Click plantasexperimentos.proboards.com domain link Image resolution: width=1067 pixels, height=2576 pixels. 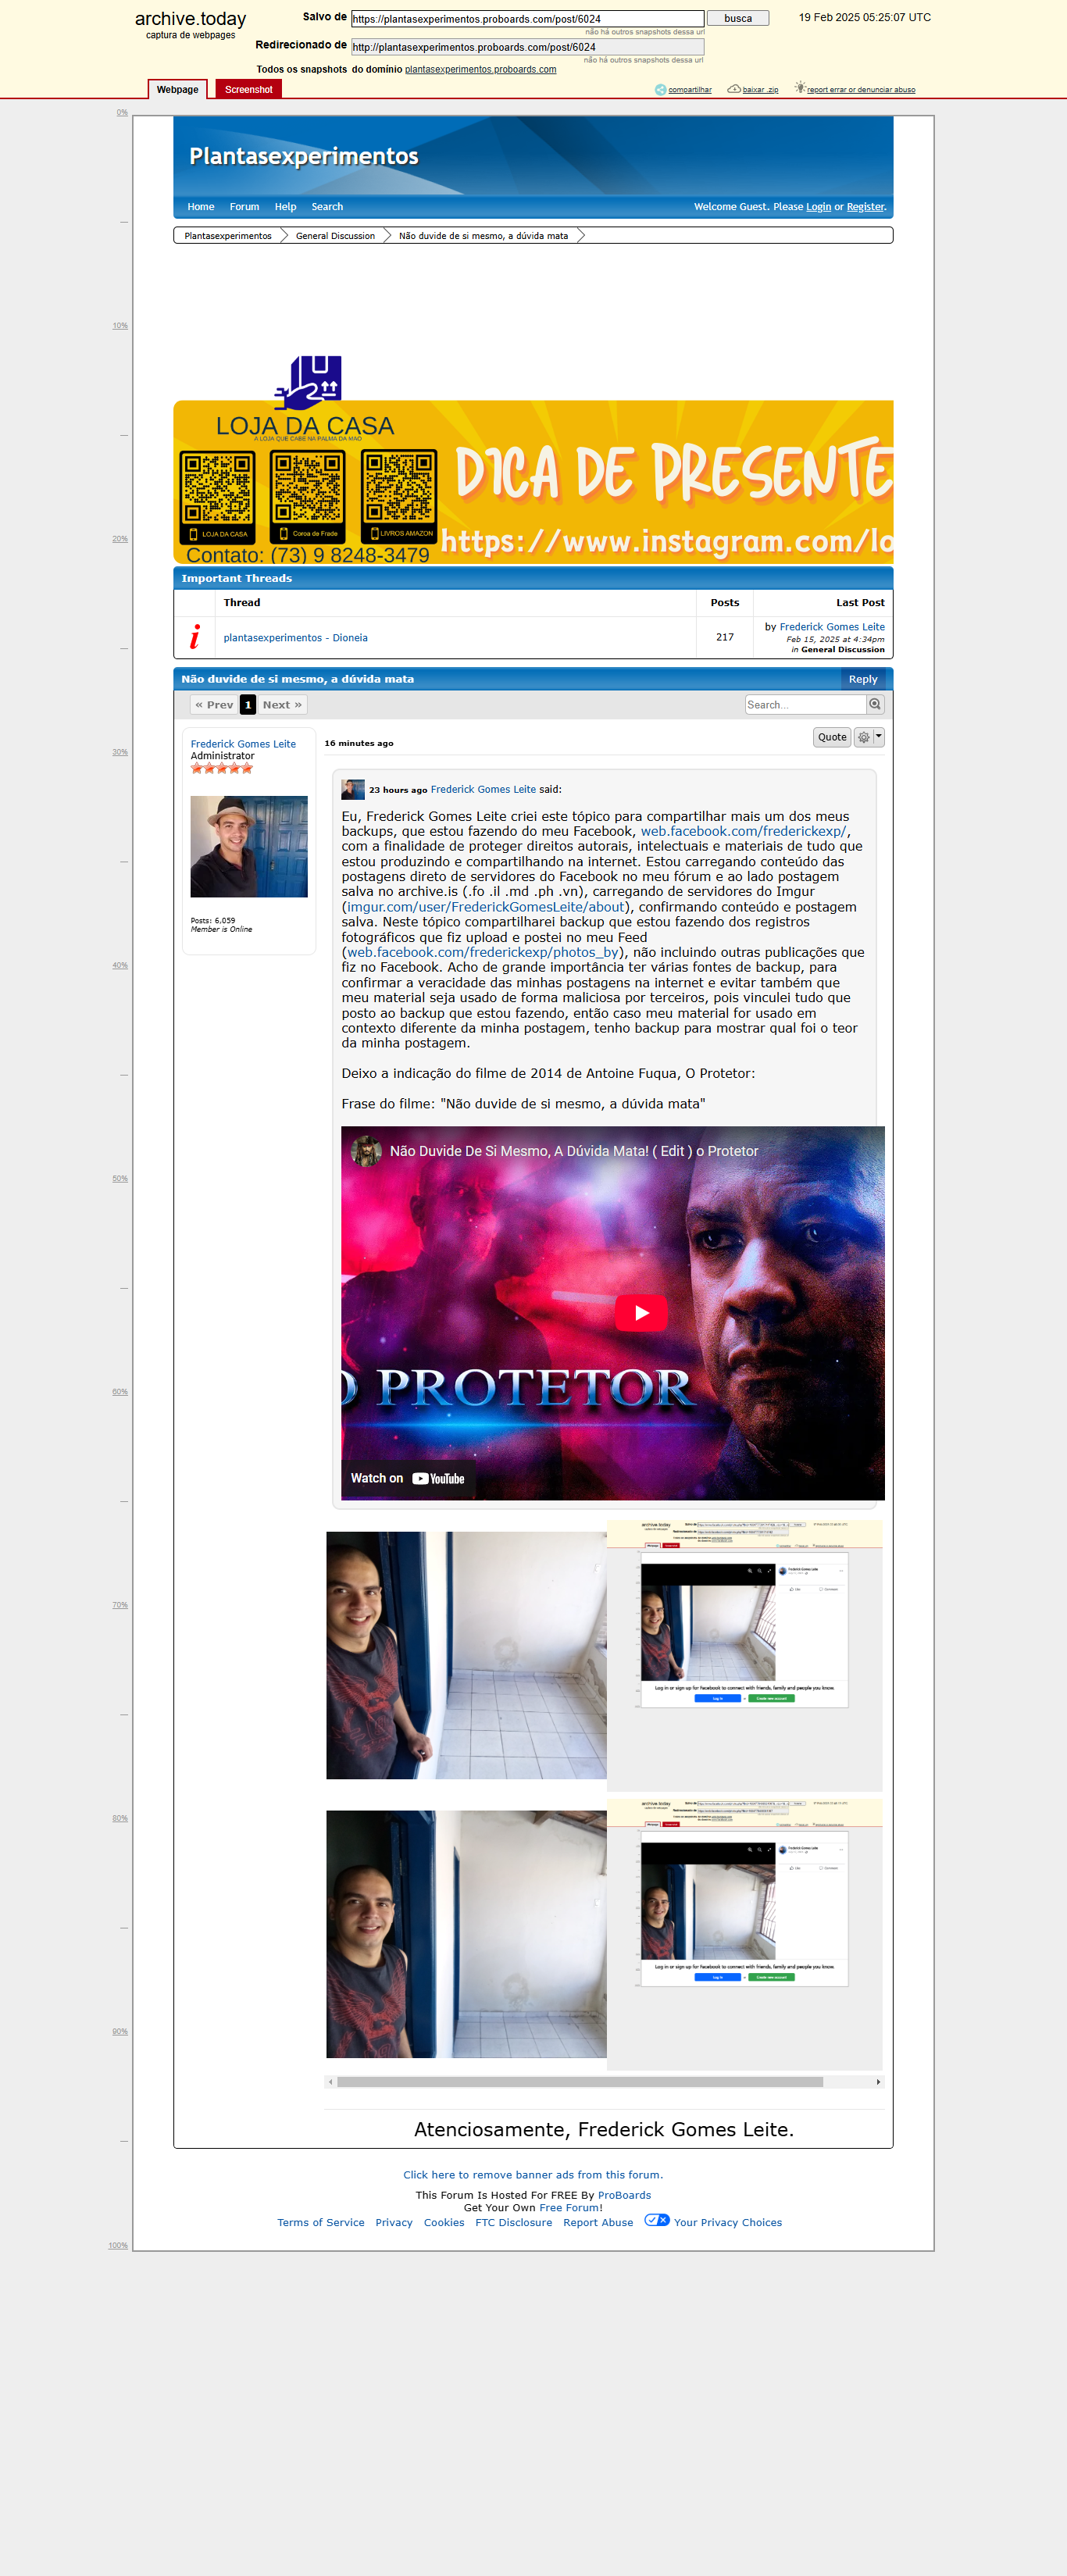pyautogui.click(x=480, y=69)
